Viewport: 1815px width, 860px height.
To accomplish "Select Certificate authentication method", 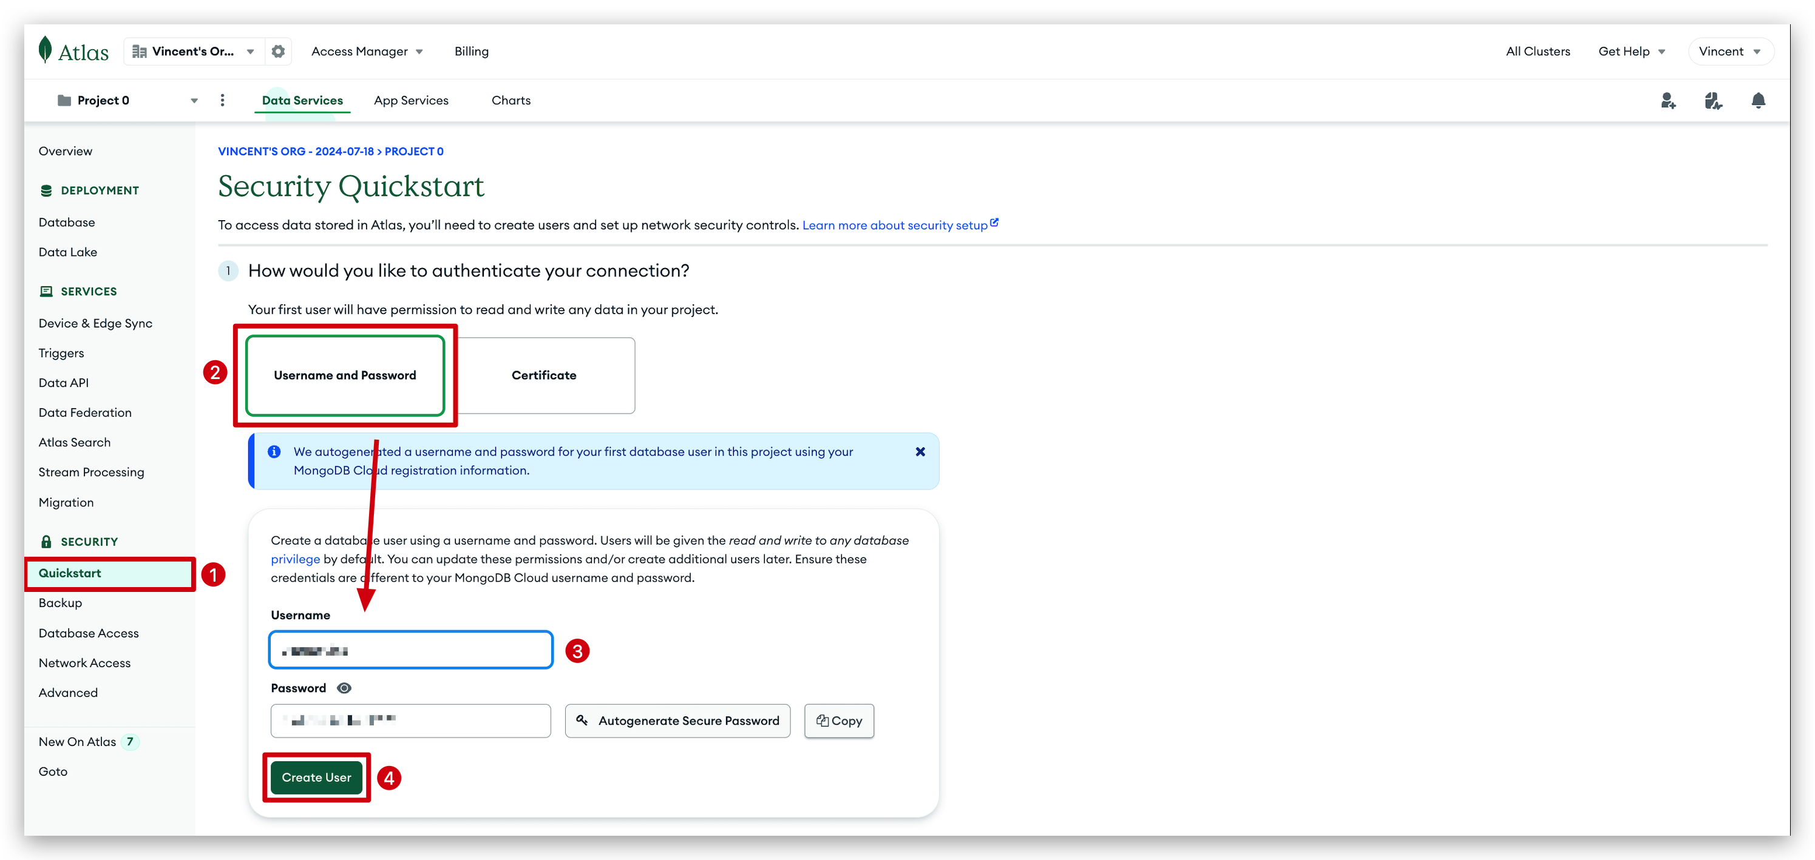I will pos(544,376).
